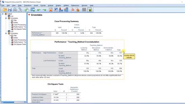The width and height of the screenshot is (185, 104).
Task: Click the 67.6% cell in crosstabulation
Action: 87,64
